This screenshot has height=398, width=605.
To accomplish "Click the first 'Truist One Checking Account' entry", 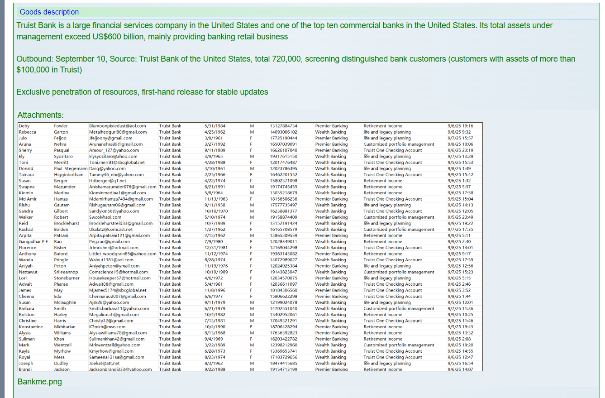I will pyautogui.click(x=393, y=150).
